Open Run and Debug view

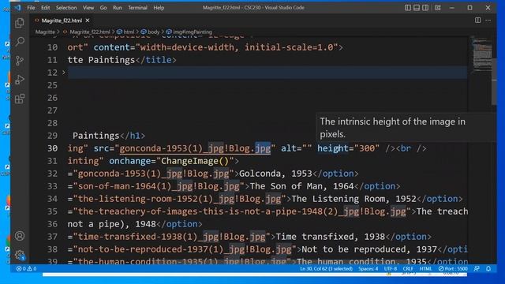click(x=20, y=79)
